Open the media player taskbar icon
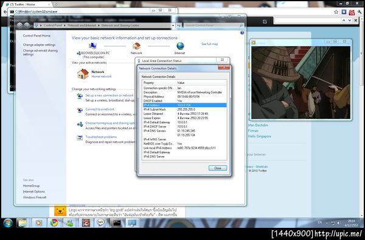 click(x=38, y=223)
